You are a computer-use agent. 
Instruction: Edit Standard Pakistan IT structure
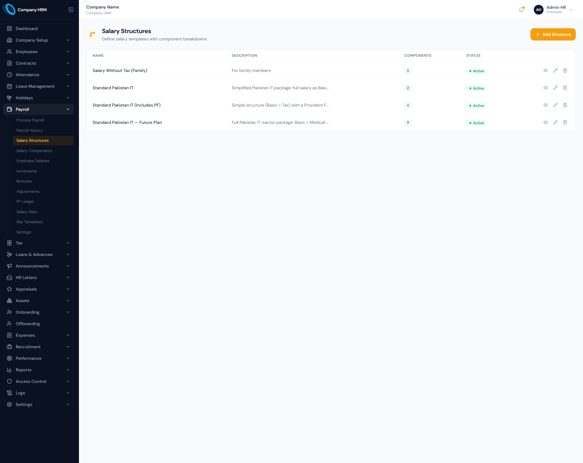(x=555, y=88)
